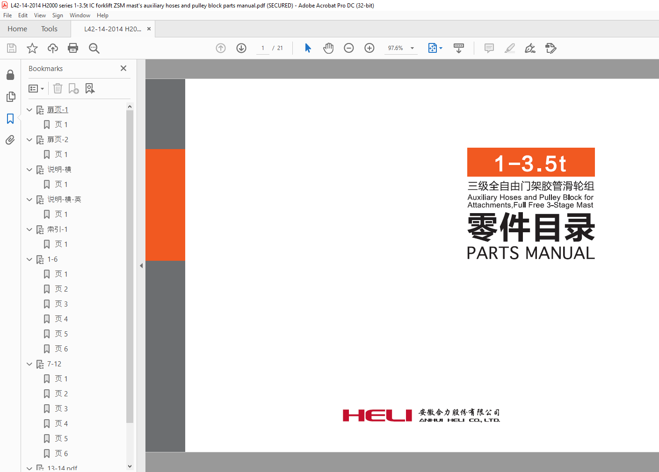Collapse the 索引-1 bookmark group

[x=29, y=229]
